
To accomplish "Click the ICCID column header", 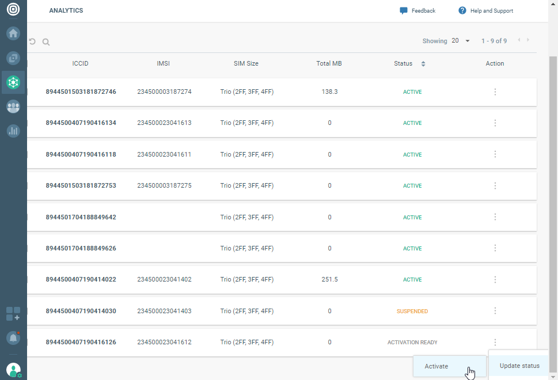I will point(80,63).
